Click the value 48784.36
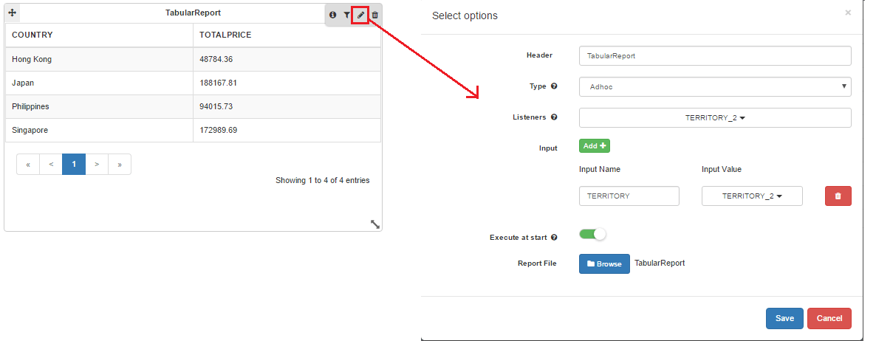876x341 pixels. (x=216, y=59)
